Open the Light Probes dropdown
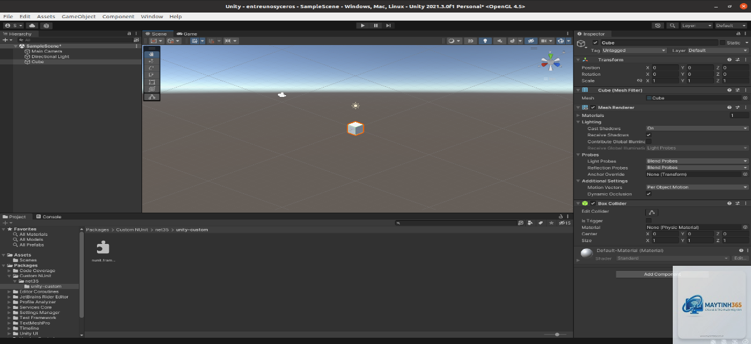This screenshot has width=751, height=344. pyautogui.click(x=697, y=161)
